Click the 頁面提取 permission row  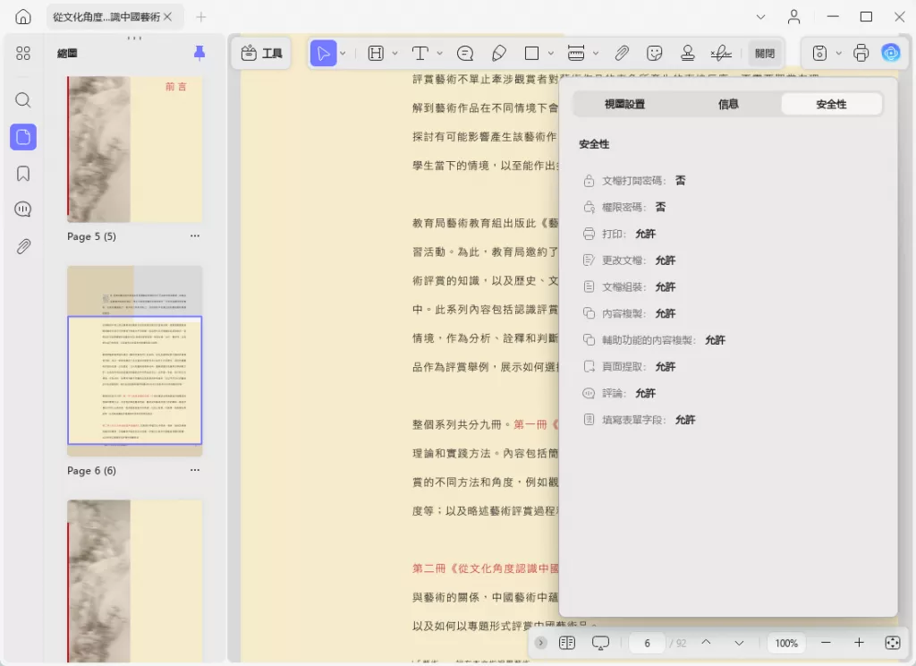pos(629,367)
